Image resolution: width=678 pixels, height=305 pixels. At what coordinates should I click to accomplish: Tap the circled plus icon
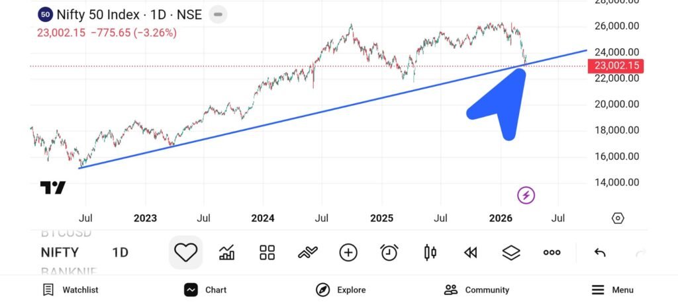click(348, 252)
